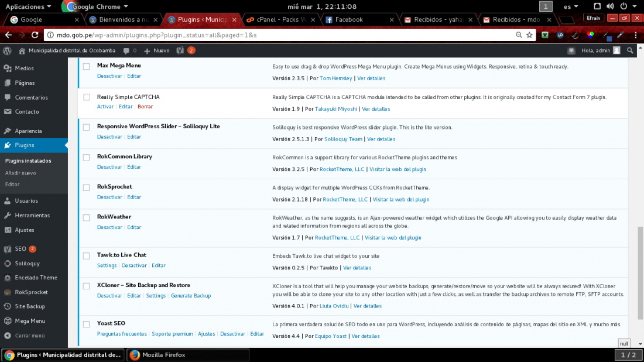Open Municipalidad distrital de Ocobamba site link
The image size is (644, 362).
point(67,50)
